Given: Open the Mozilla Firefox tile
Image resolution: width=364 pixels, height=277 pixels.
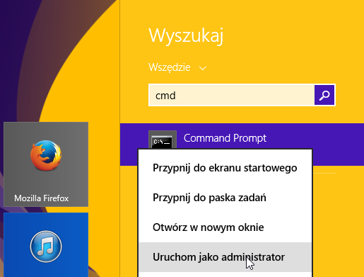Looking at the screenshot, I should [x=46, y=164].
